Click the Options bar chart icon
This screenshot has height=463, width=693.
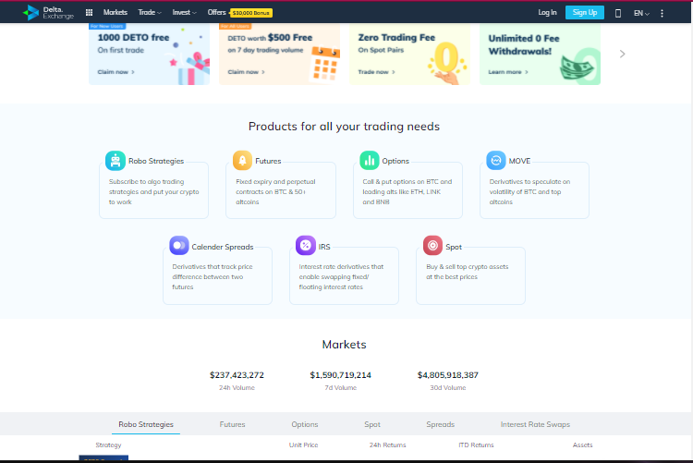(369, 161)
